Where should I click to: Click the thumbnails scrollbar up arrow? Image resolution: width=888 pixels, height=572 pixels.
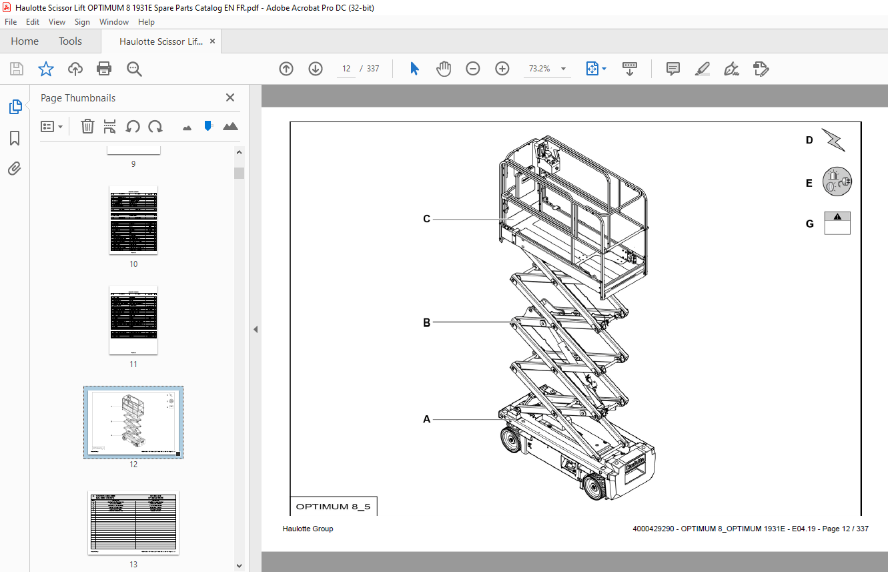pyautogui.click(x=240, y=152)
